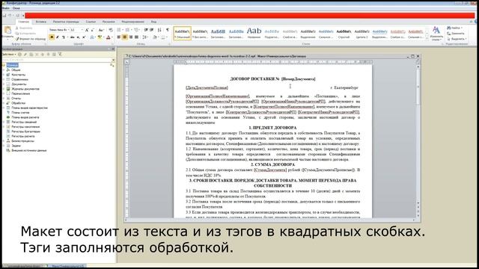Screen dimensions: 479x269
Task: Open the Рассылки ribbon tab
Action: 109,22
